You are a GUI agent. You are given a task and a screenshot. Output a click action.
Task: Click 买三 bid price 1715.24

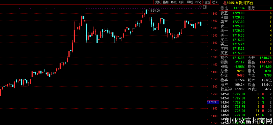point(238,44)
